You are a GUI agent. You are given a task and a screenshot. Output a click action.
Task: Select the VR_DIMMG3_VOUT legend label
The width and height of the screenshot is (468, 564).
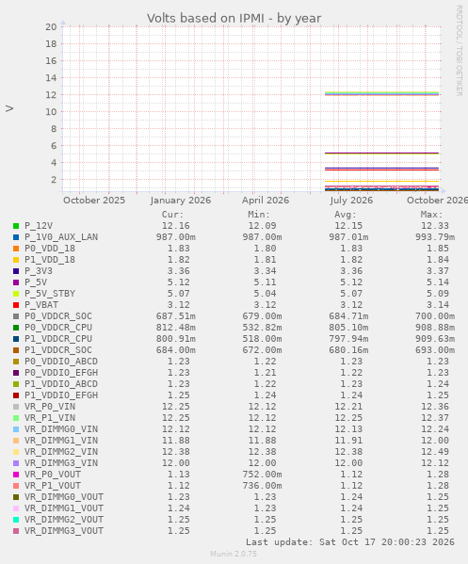(x=64, y=531)
